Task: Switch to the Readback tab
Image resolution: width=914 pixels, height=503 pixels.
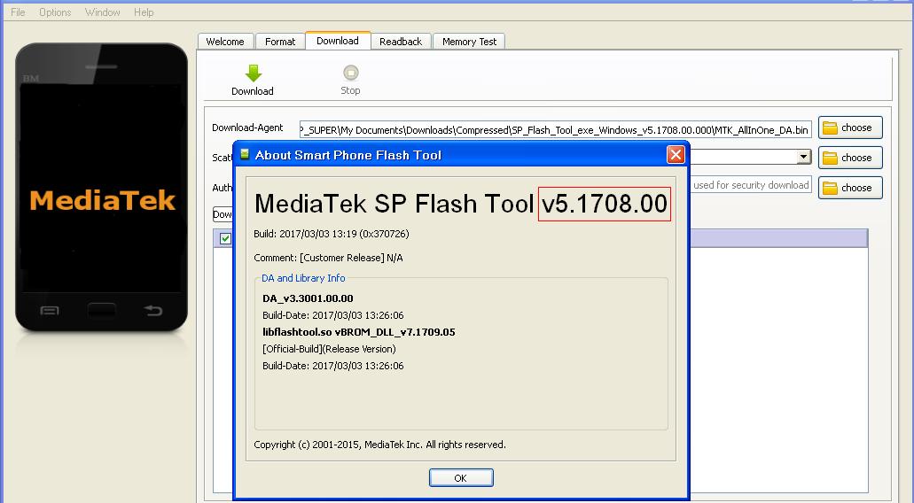Action: [x=401, y=42]
